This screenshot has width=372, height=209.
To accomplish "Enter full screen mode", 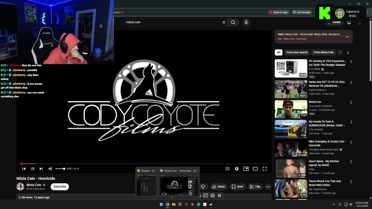I will point(265,169).
